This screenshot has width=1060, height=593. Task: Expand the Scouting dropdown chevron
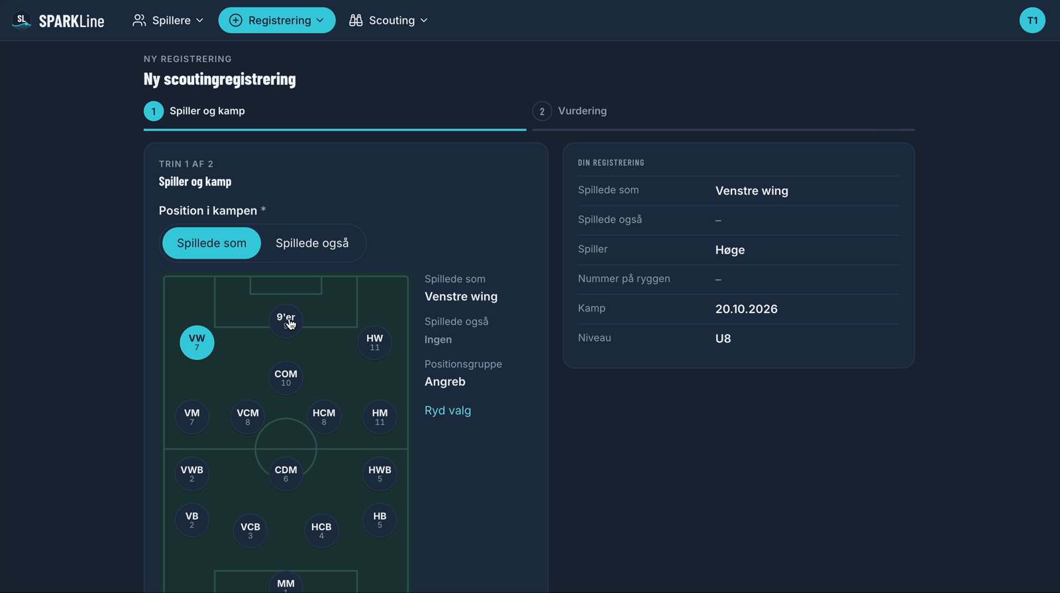(424, 21)
